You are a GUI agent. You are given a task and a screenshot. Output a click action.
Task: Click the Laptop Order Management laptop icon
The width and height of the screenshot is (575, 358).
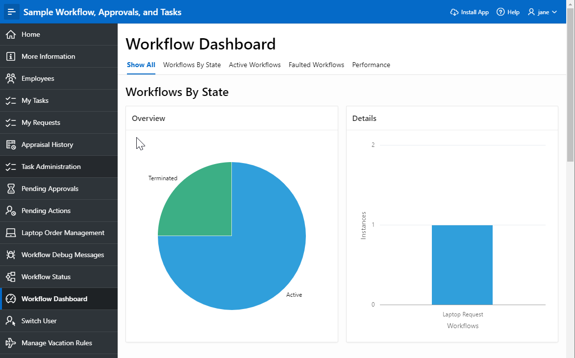point(11,233)
